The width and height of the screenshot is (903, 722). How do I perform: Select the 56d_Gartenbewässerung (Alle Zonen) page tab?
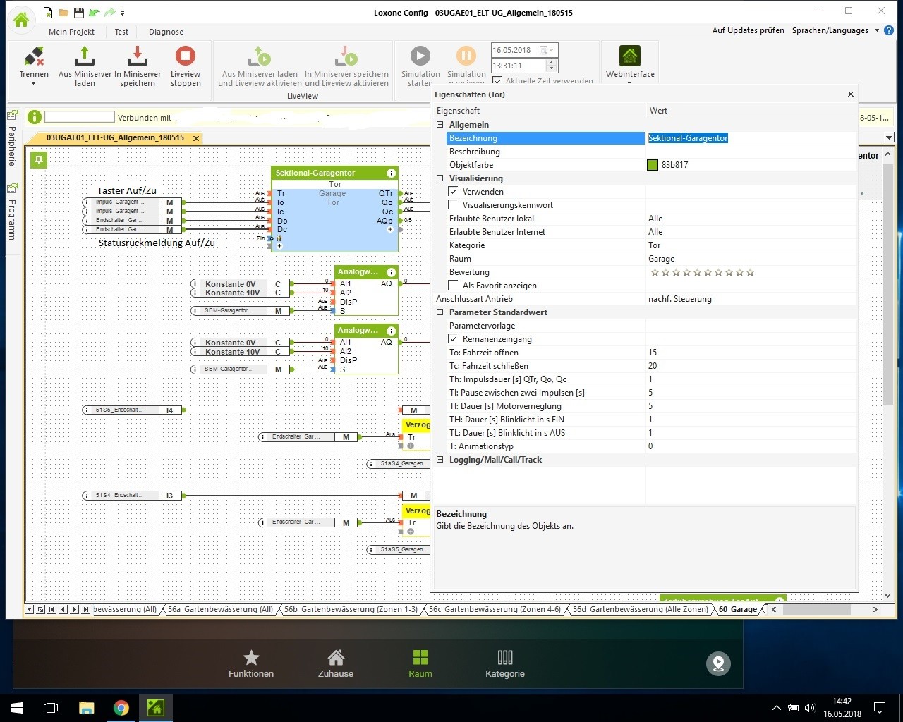(640, 609)
